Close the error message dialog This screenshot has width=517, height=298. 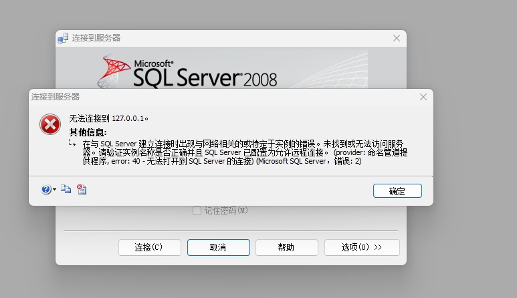(423, 97)
